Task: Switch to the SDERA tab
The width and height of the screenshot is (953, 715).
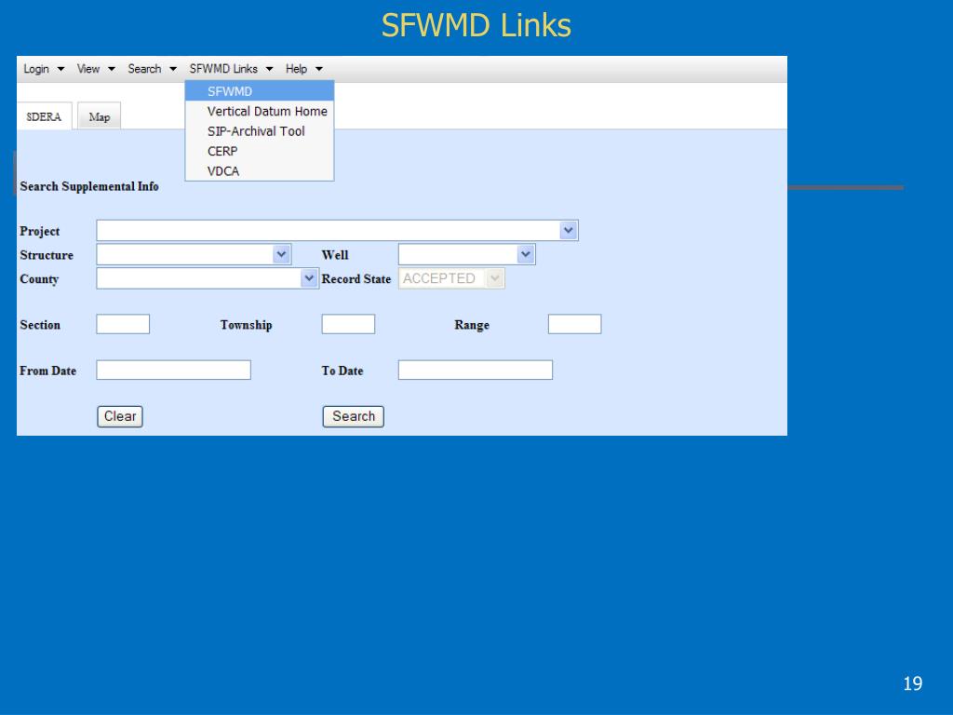Action: [45, 116]
